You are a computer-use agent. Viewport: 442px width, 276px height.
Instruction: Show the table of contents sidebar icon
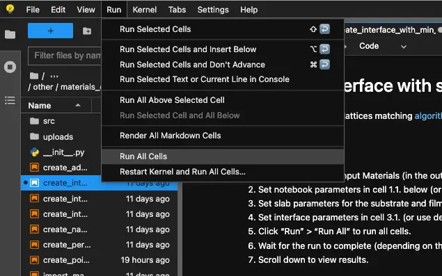coord(10,100)
